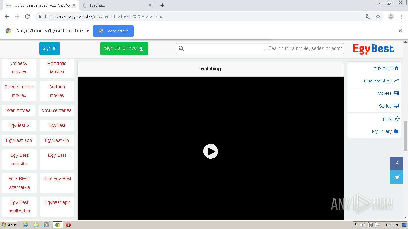The image size is (408, 229).
Task: Open the red security taskbar icon
Action: (68, 225)
